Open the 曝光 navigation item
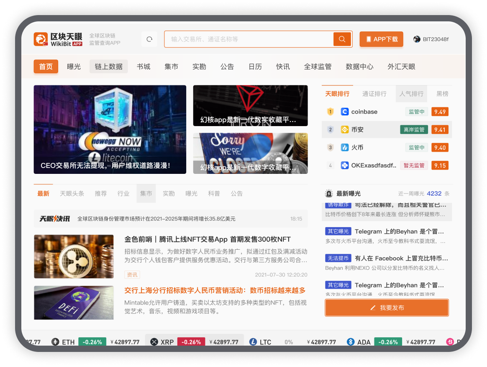The image size is (487, 367). tap(74, 67)
